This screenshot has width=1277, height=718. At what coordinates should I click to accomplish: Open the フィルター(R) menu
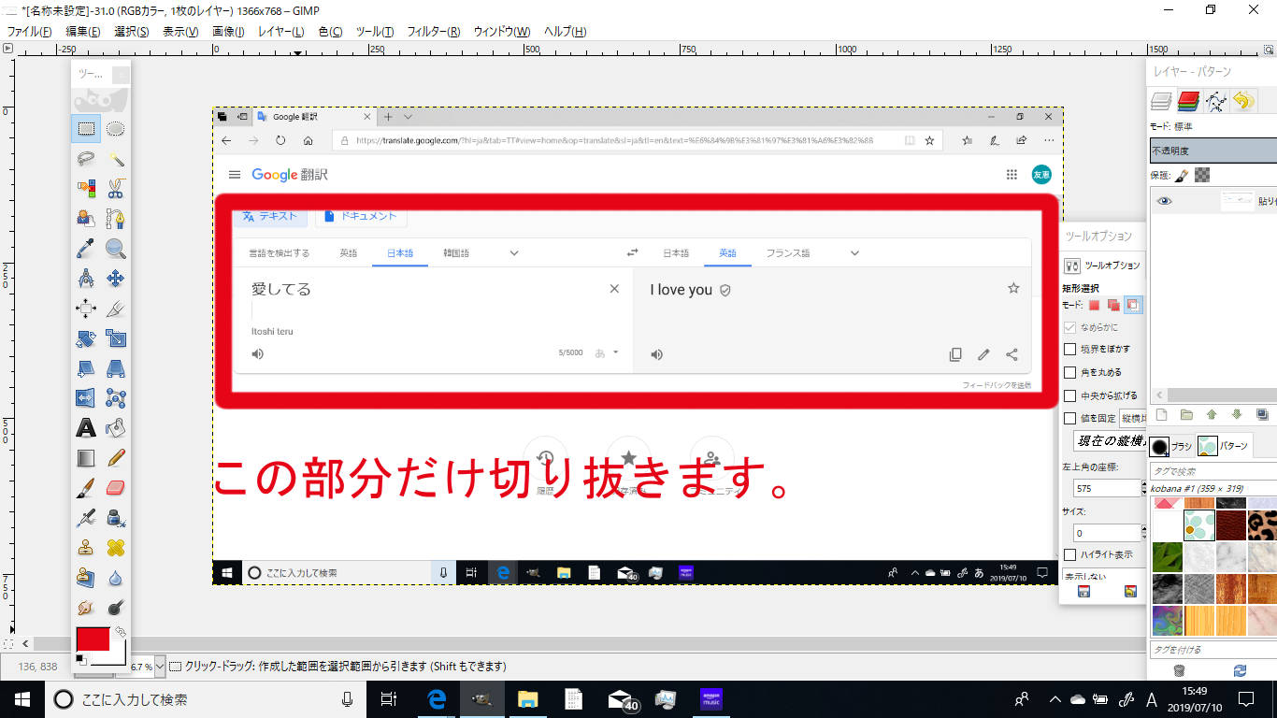coord(434,32)
